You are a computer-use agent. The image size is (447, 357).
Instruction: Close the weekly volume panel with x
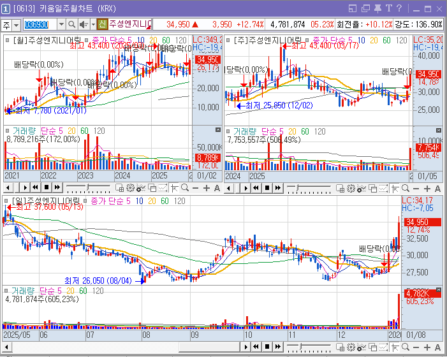tap(439, 131)
